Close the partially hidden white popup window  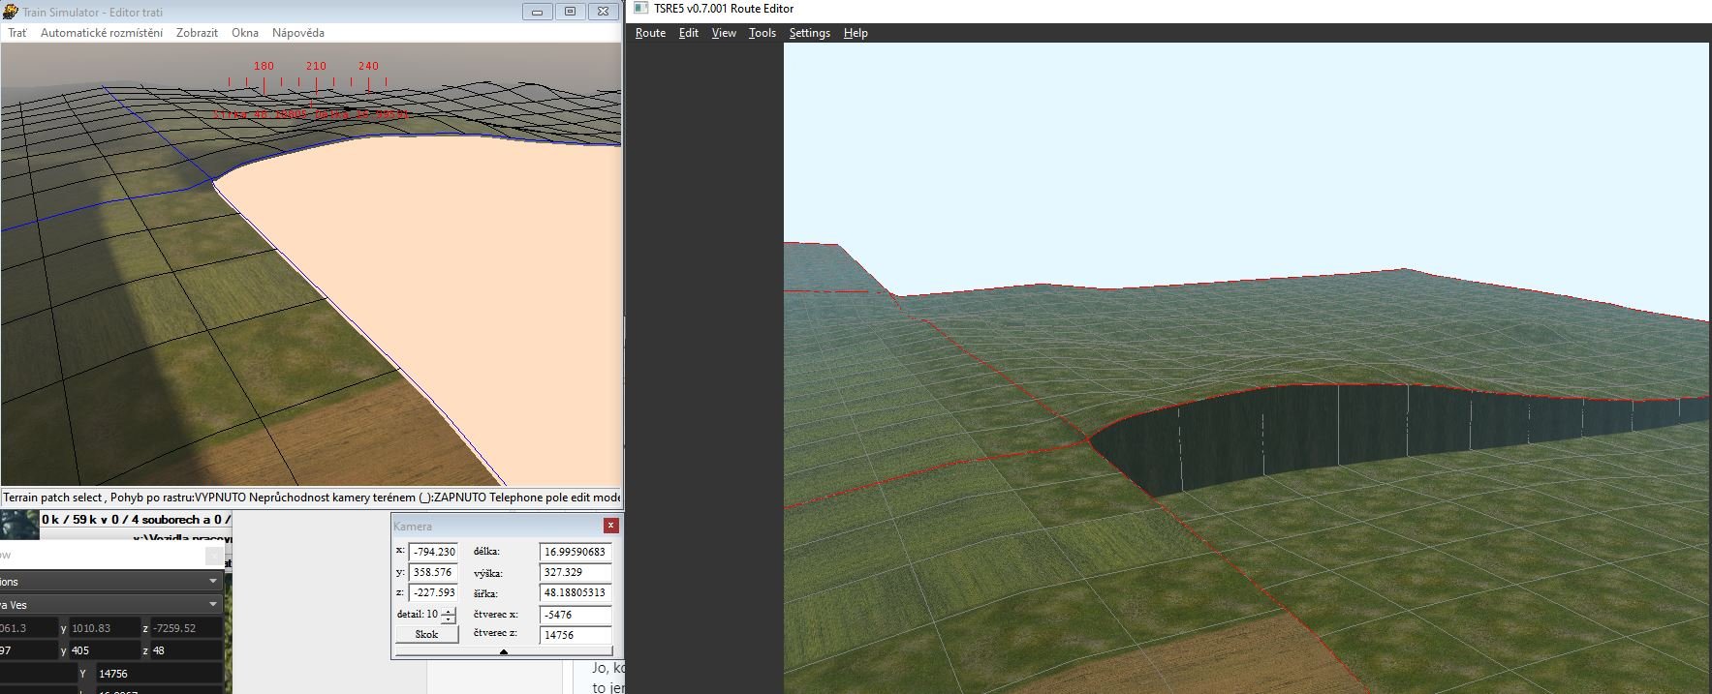point(215,556)
